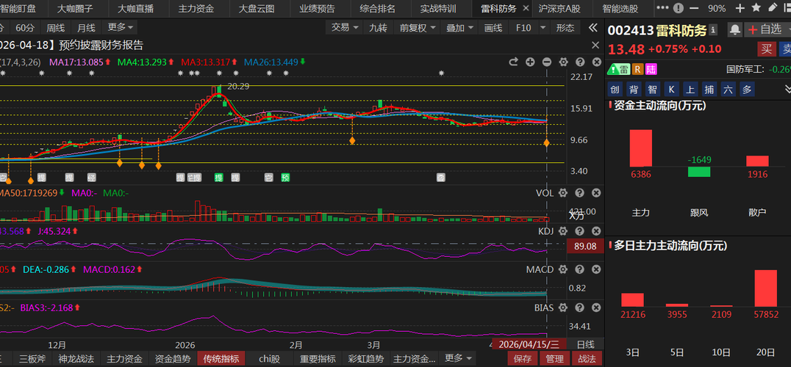Open help for the main price chart
Screen dimensions: 791x367
580,62
